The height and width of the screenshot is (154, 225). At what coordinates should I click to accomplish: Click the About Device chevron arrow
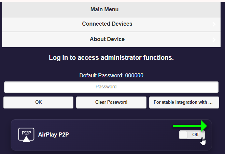pyautogui.click(x=214, y=39)
